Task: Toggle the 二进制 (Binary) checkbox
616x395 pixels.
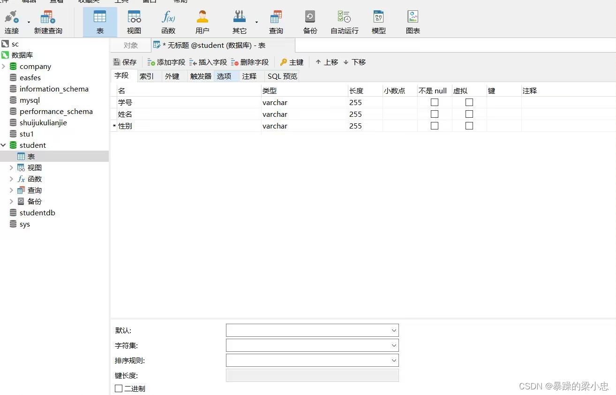Action: point(119,388)
